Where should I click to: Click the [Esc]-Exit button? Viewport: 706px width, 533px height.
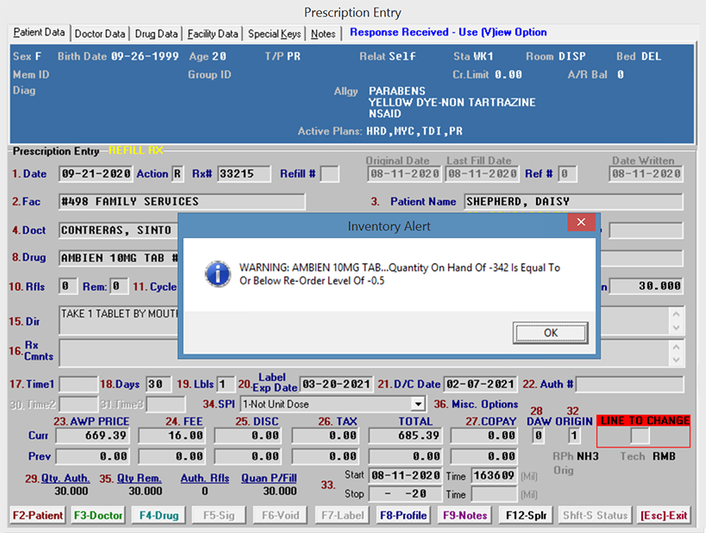(x=664, y=516)
